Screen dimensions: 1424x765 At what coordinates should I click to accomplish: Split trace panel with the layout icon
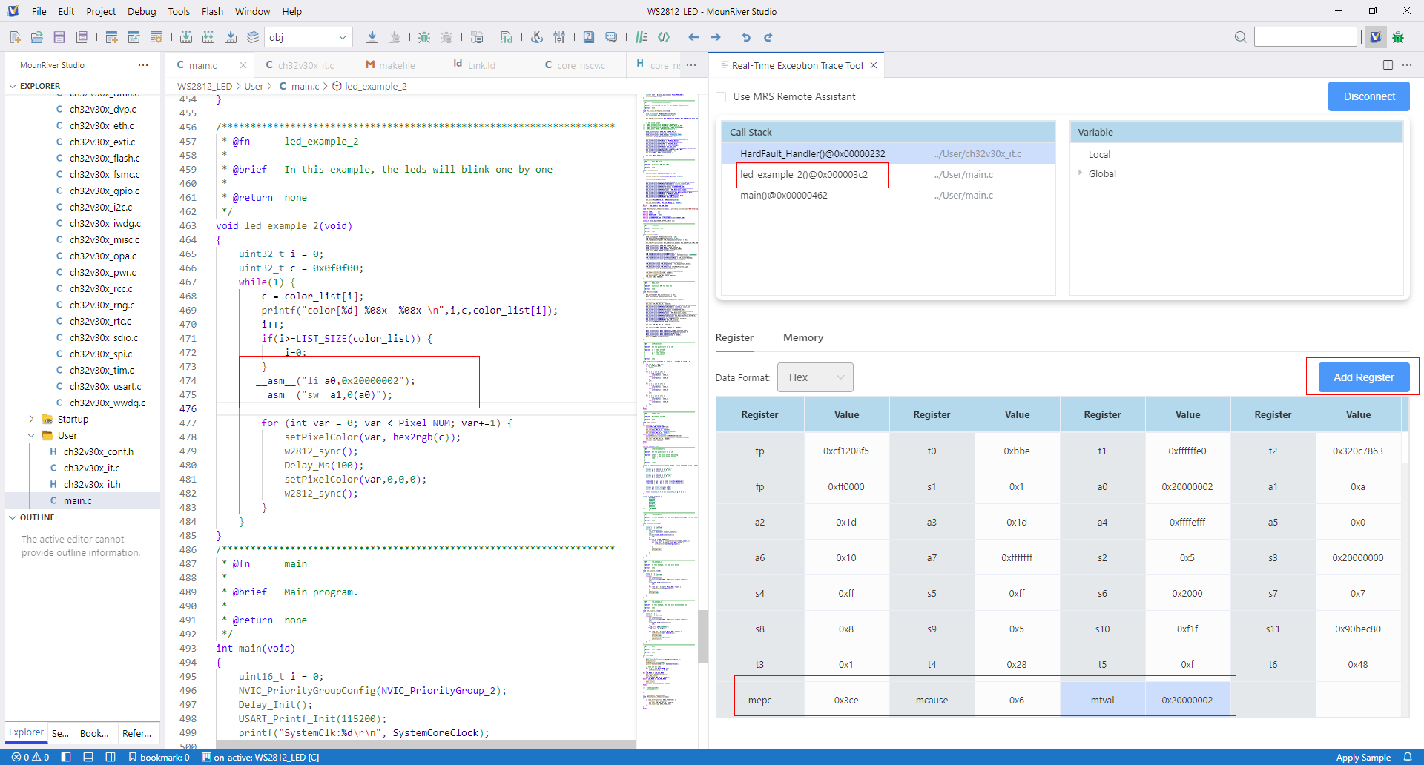(1388, 65)
